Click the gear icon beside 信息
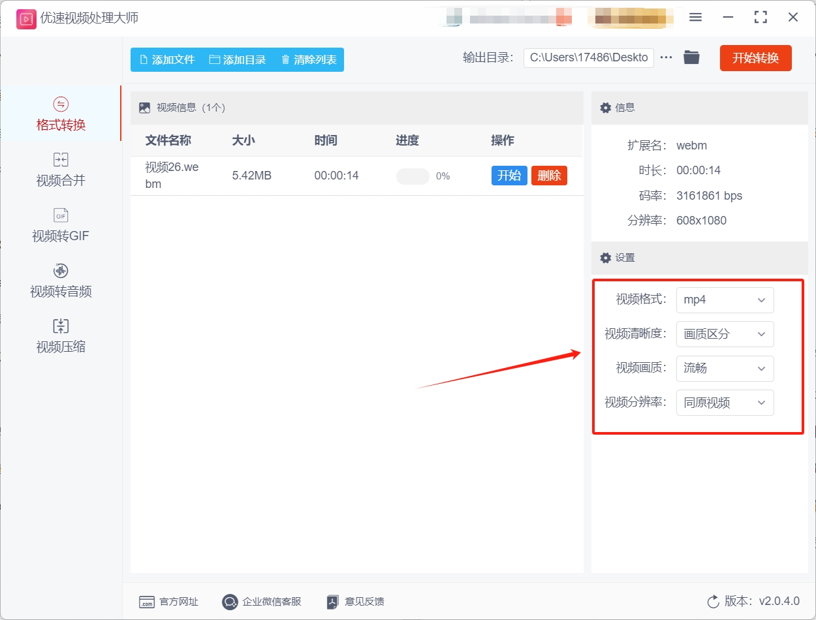Screen dimensions: 816x620 click(605, 108)
